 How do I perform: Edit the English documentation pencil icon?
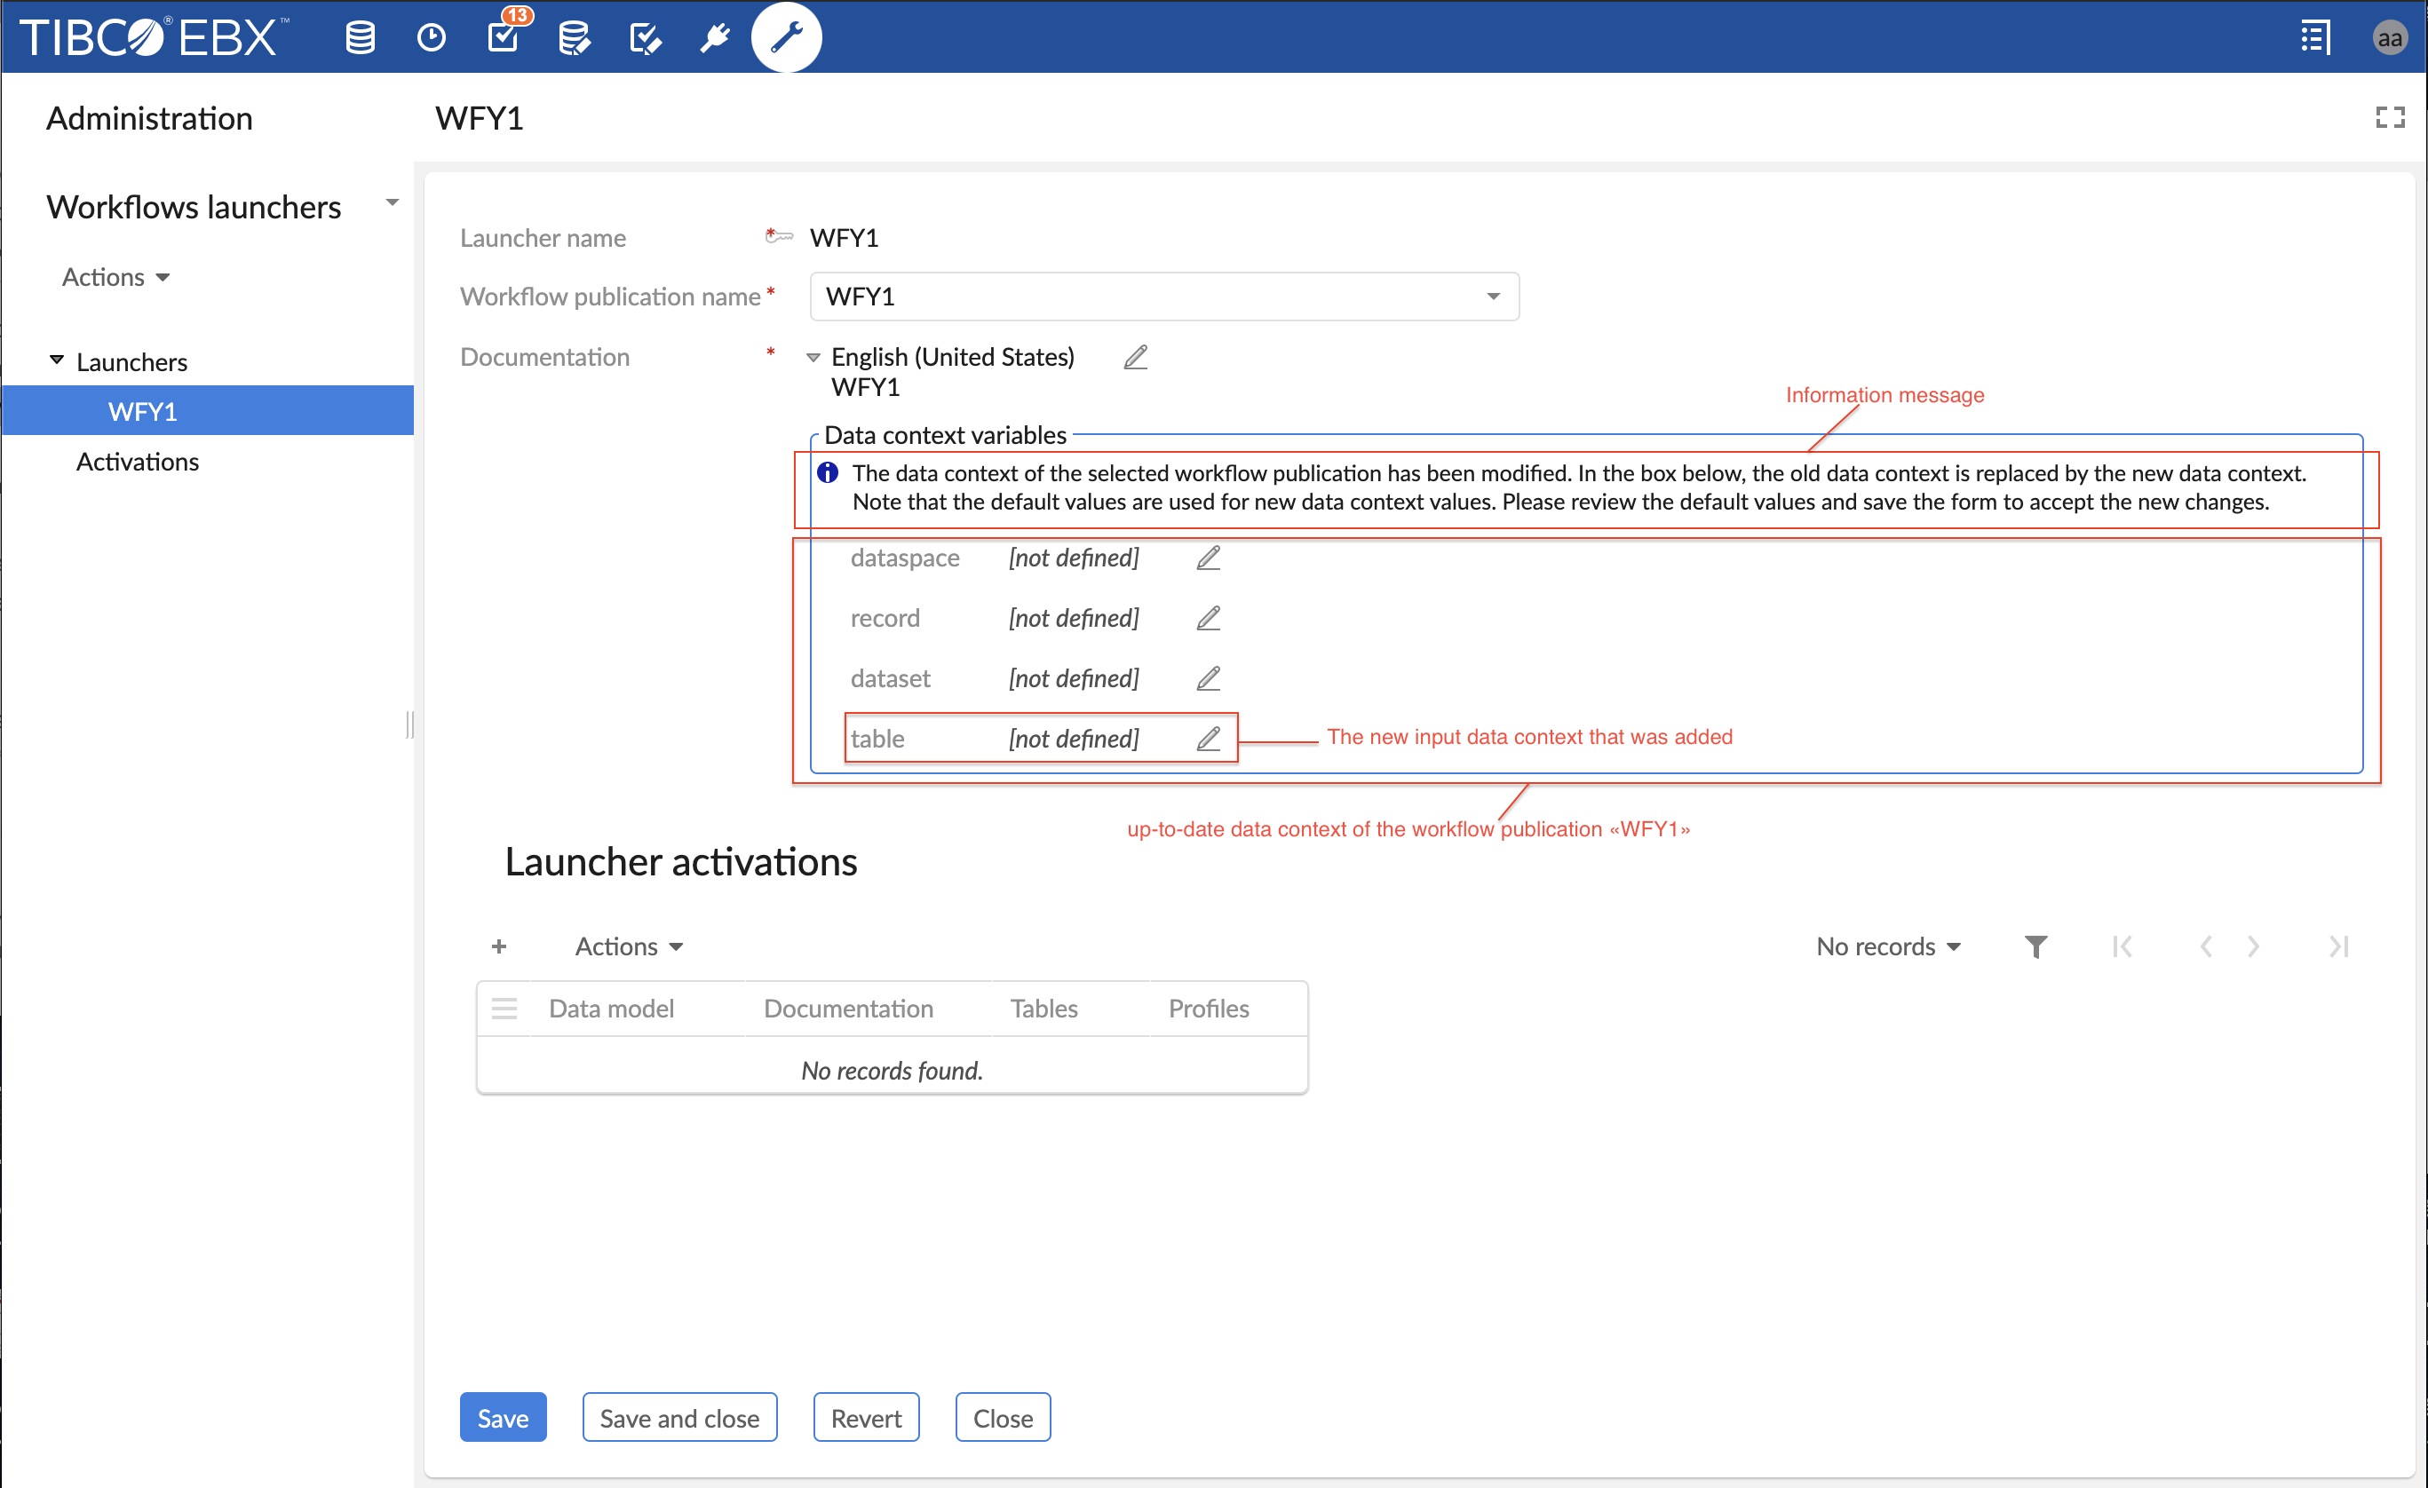coord(1135,357)
